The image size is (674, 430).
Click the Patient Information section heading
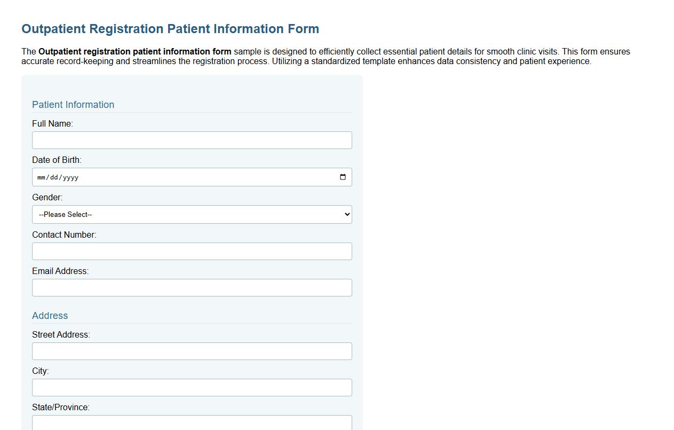tap(73, 105)
